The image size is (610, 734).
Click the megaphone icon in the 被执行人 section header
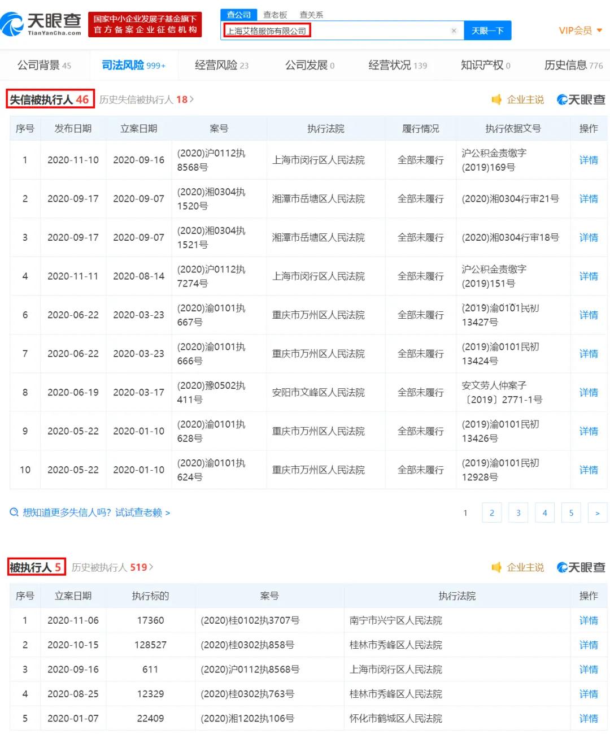point(497,567)
